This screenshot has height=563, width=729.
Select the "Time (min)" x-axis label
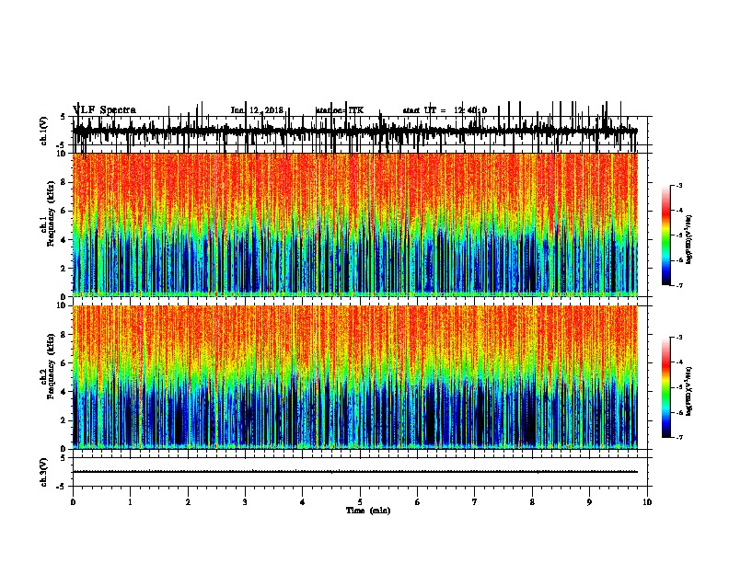pos(368,511)
